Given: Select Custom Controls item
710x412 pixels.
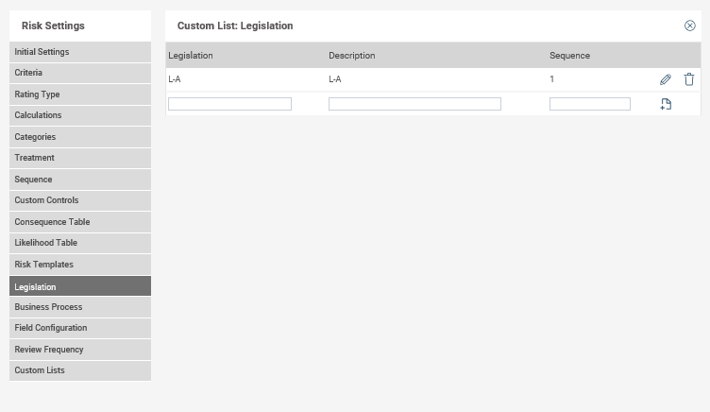Looking at the screenshot, I should (80, 200).
